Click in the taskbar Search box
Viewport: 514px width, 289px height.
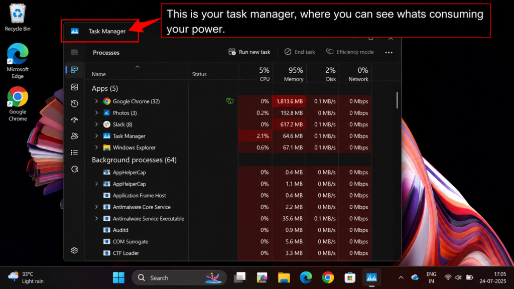click(x=179, y=277)
